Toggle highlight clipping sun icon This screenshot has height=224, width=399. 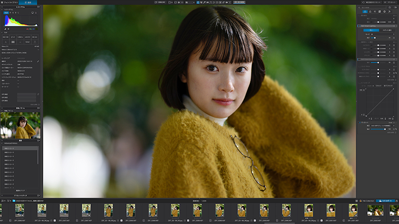[8, 29]
